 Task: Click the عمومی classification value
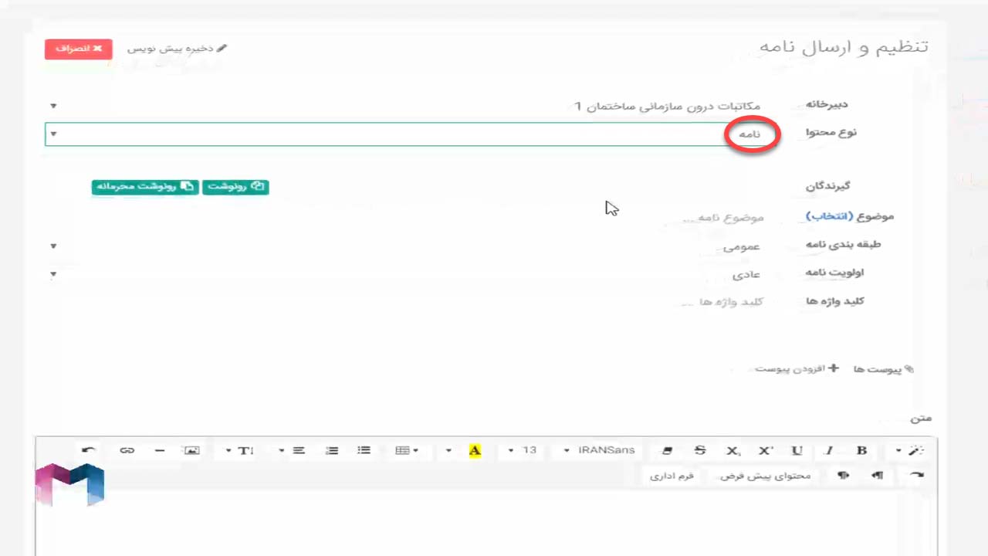(x=742, y=246)
